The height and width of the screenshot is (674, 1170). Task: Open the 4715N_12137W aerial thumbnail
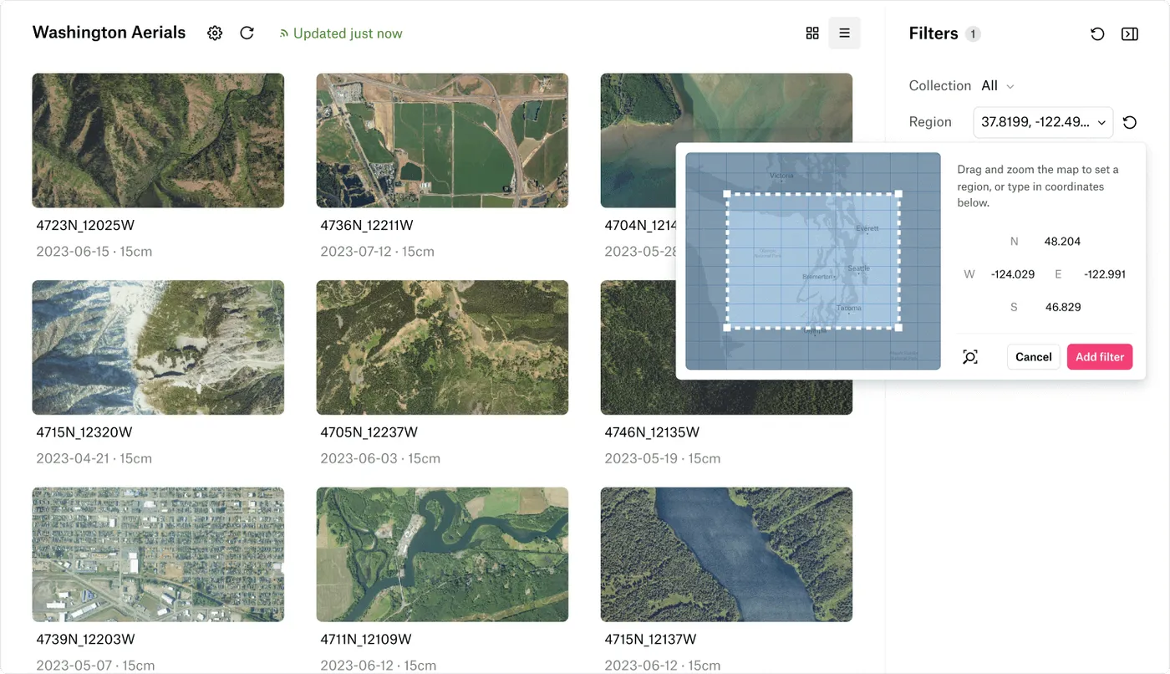click(726, 554)
